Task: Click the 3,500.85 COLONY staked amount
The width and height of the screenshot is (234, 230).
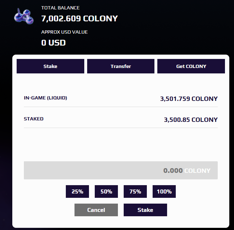Action: 191,120
